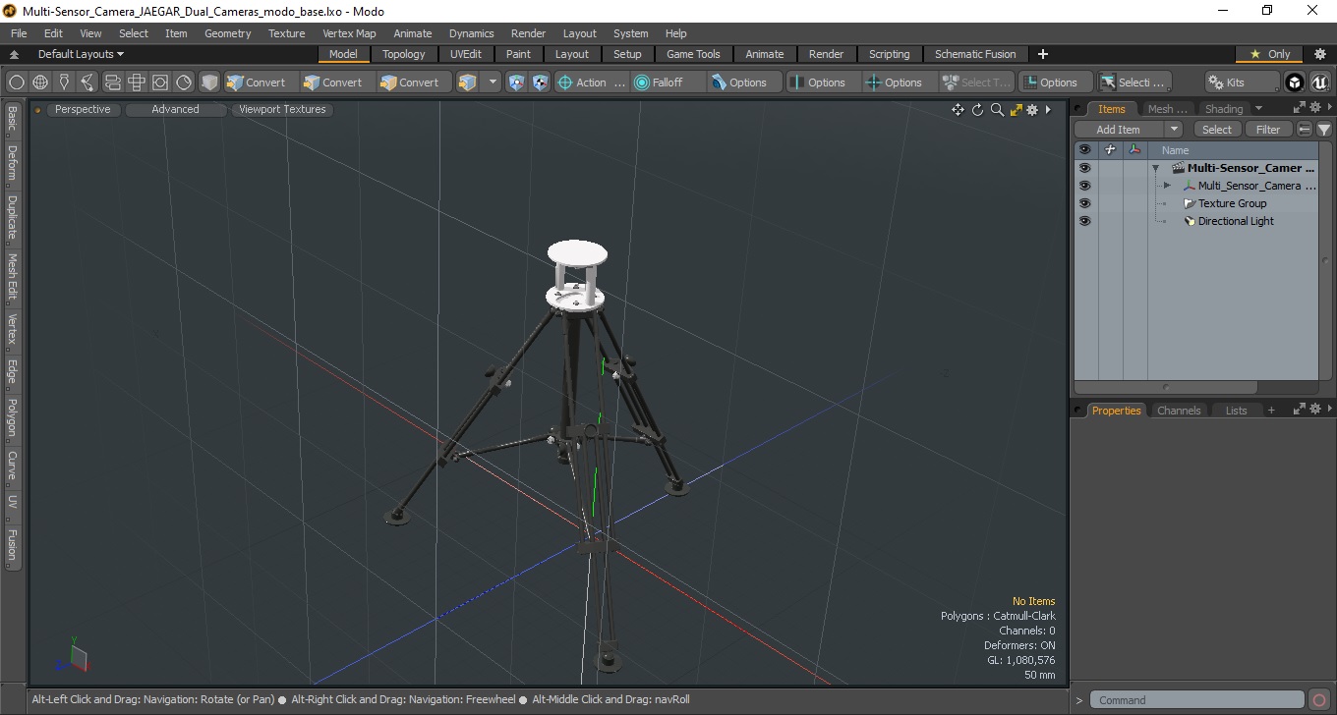The height and width of the screenshot is (715, 1337).
Task: Click the Select Through button
Action: (x=977, y=82)
